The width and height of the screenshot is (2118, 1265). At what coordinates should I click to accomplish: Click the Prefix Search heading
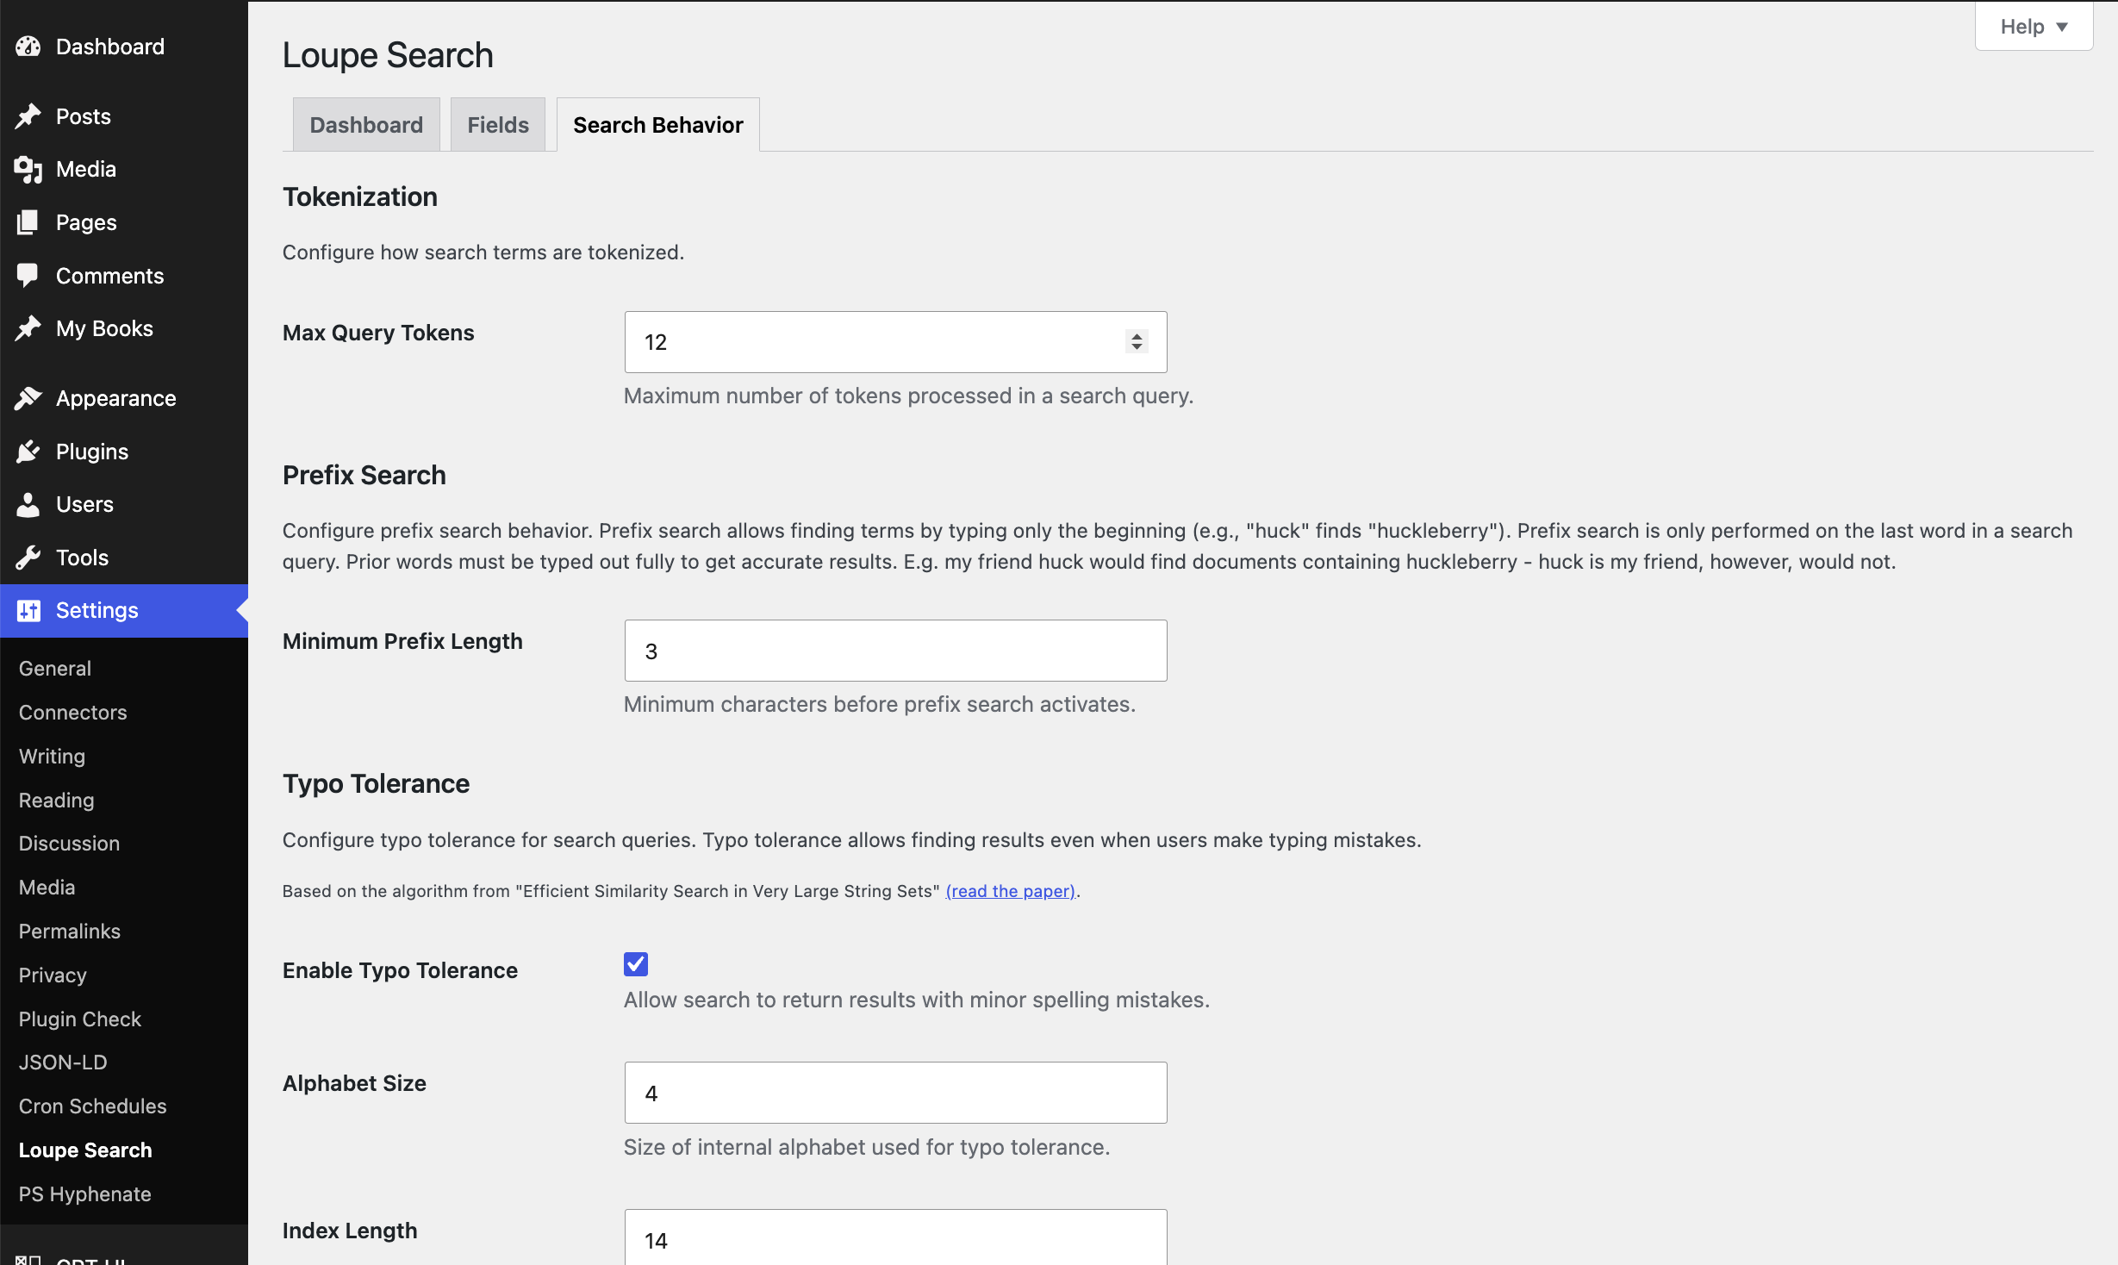(364, 475)
